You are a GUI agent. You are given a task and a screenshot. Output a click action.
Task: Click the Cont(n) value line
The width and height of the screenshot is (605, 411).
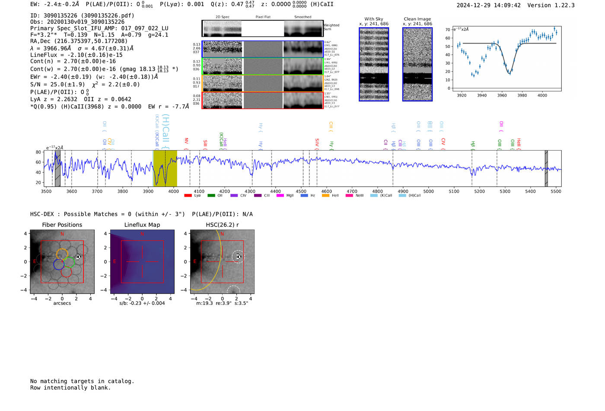pos(73,61)
